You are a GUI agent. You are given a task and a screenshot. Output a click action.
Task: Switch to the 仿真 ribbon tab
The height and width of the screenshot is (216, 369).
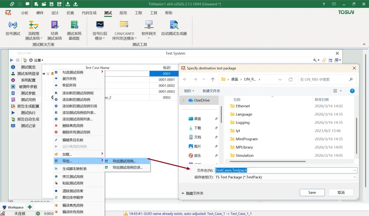click(x=70, y=13)
